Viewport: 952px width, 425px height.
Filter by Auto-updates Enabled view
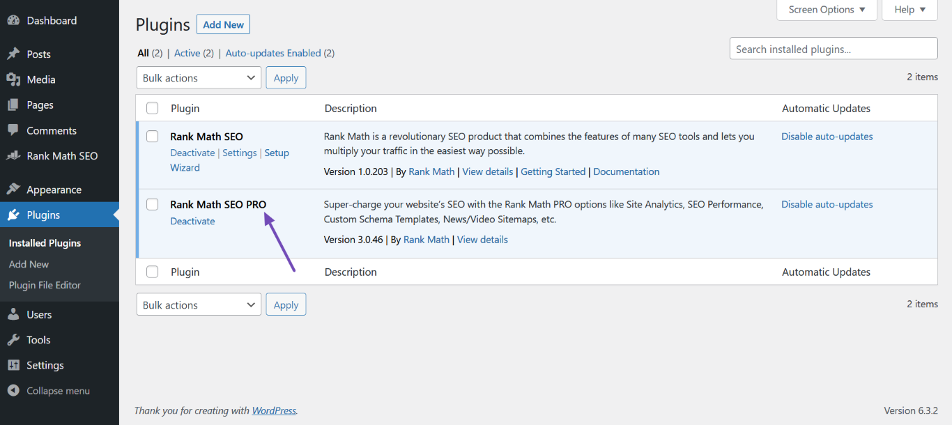[x=273, y=53]
